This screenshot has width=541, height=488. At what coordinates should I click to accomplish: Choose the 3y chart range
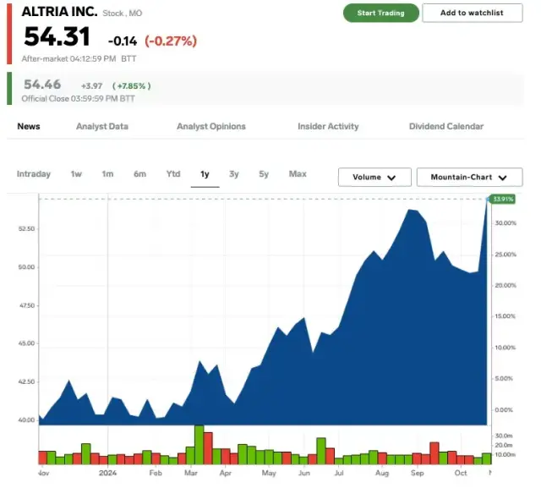[234, 174]
